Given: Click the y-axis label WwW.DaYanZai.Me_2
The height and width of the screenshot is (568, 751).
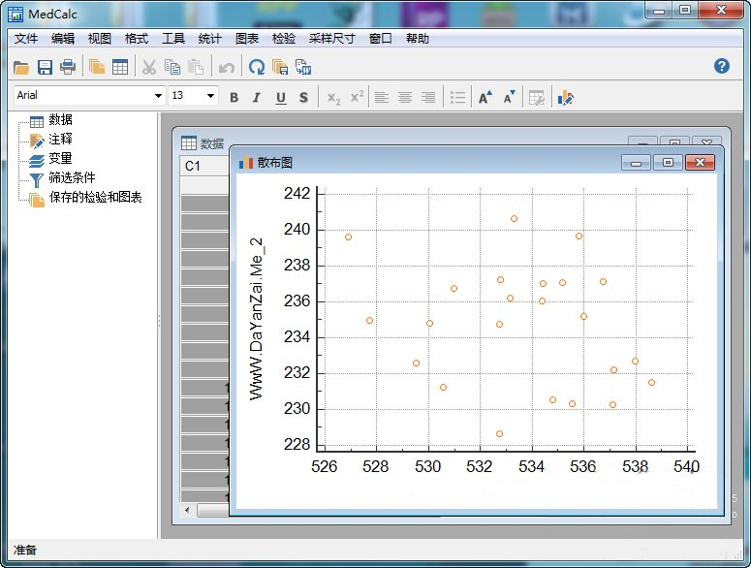Looking at the screenshot, I should point(257,319).
